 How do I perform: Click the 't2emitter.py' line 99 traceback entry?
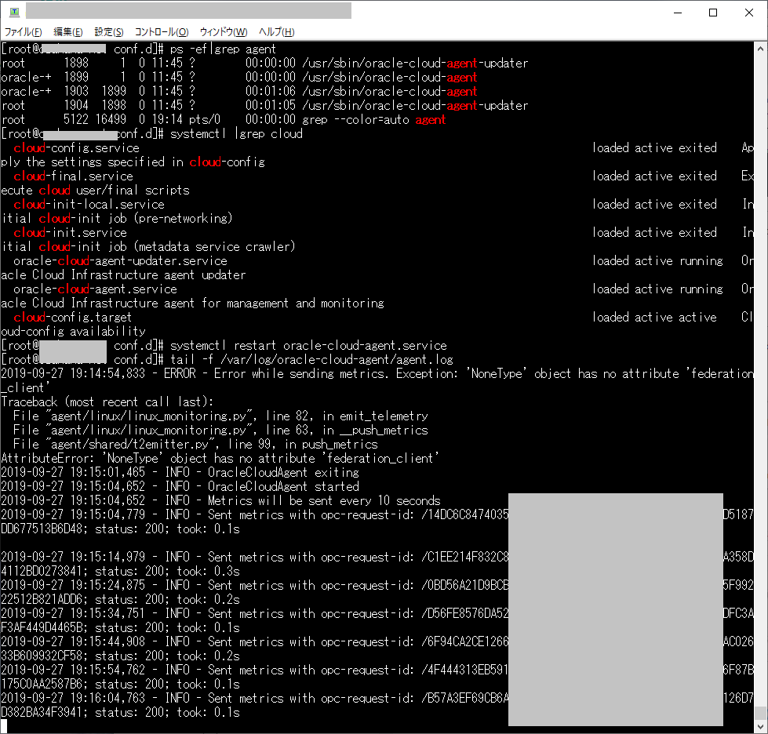tap(195, 445)
